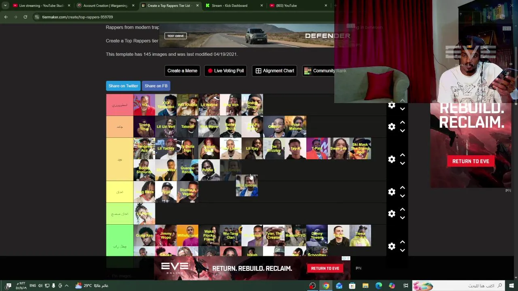518x291 pixels.
Task: Open the Alignment Chart option
Action: point(275,71)
